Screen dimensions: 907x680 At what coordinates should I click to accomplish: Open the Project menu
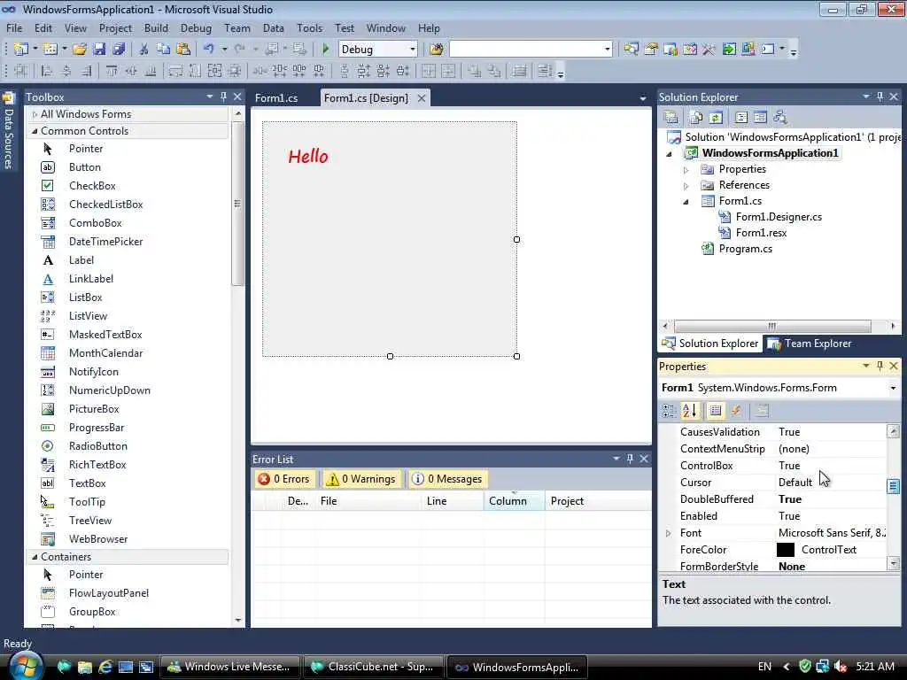(x=115, y=27)
